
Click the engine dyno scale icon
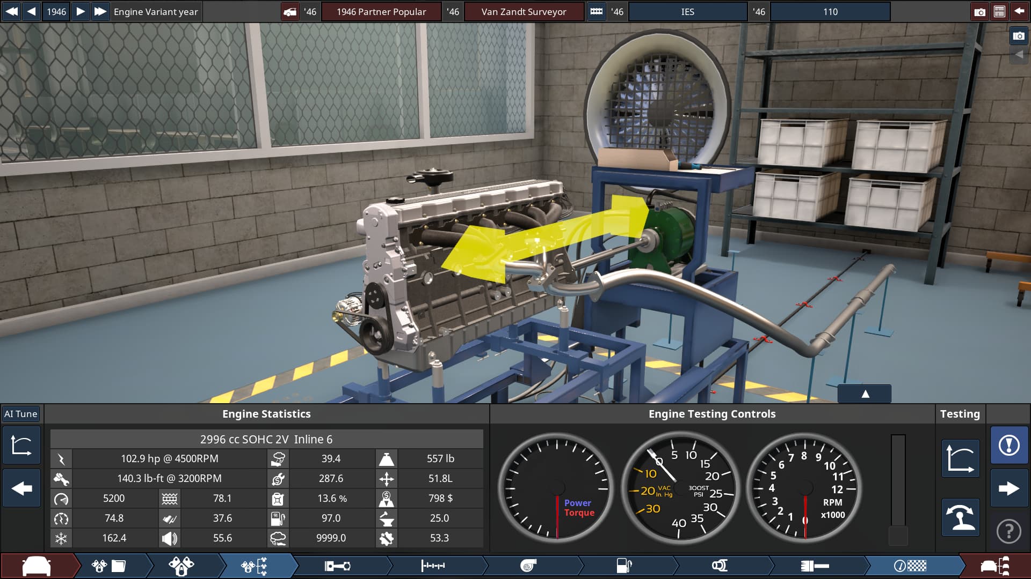pyautogui.click(x=960, y=517)
